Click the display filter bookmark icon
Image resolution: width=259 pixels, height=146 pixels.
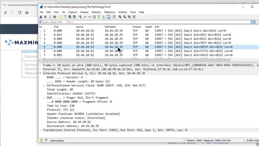coord(40,22)
